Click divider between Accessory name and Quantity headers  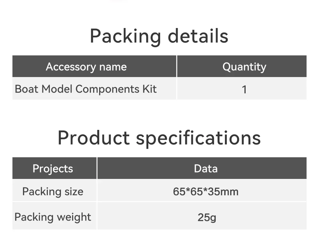176,67
